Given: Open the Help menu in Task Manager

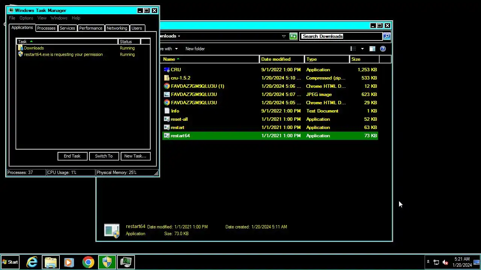Looking at the screenshot, I should click(76, 18).
